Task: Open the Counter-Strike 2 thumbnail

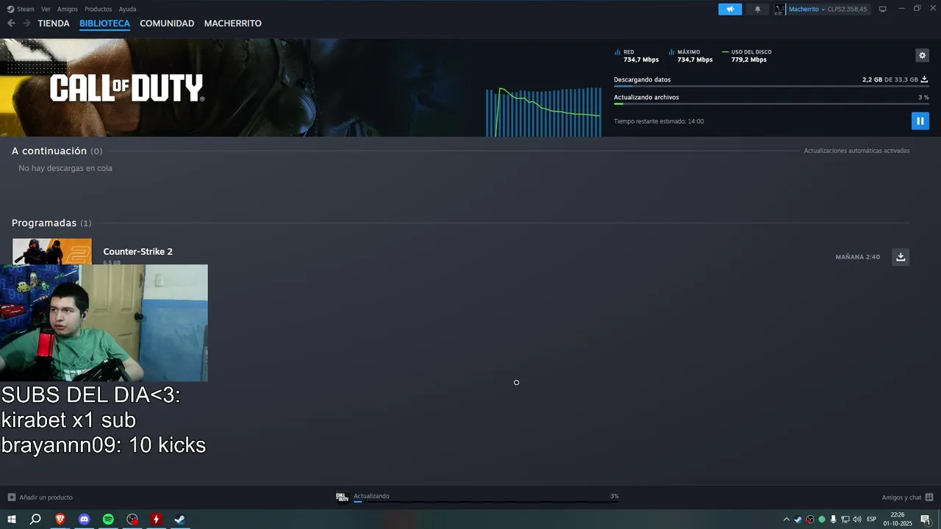Action: (52, 251)
